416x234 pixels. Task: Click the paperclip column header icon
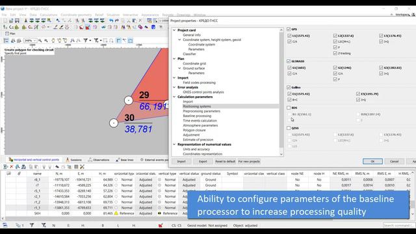[x=19, y=174]
